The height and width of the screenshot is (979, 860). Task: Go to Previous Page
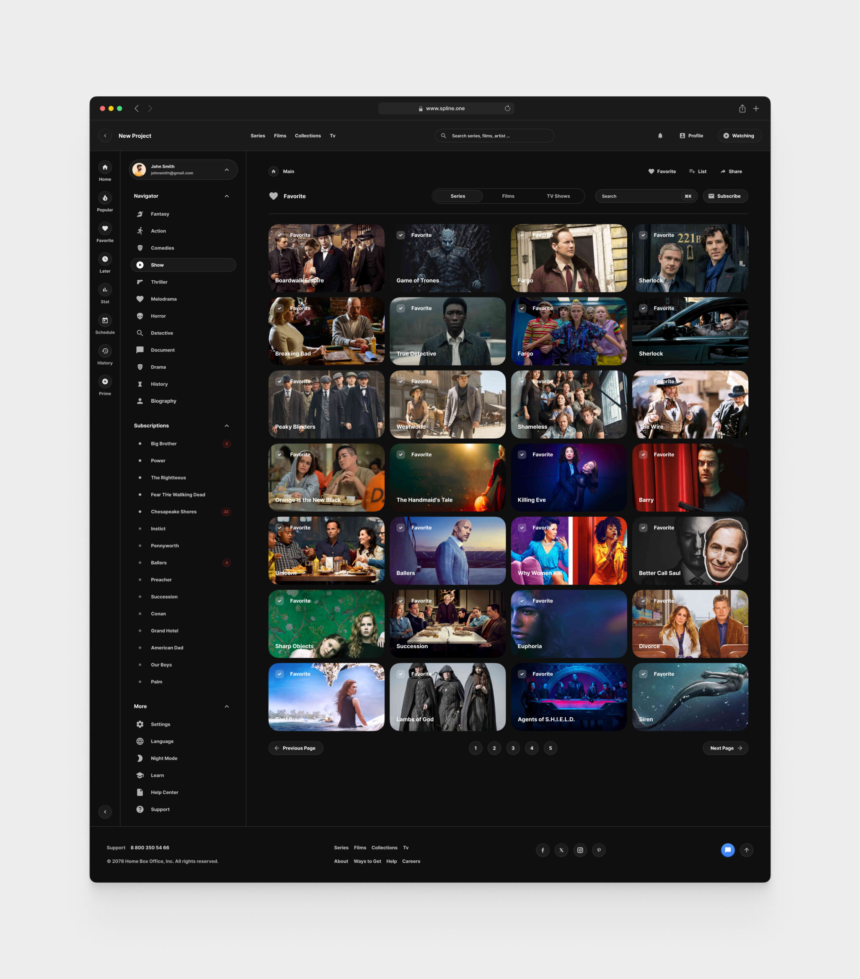point(296,748)
